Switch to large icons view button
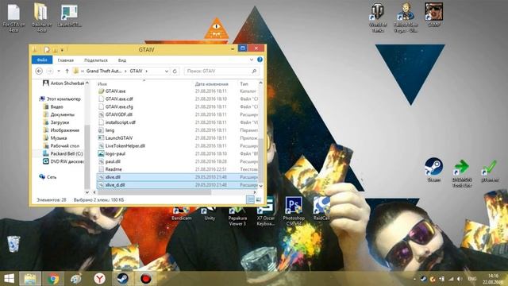Viewport: 508px width, 286px height. pos(258,199)
